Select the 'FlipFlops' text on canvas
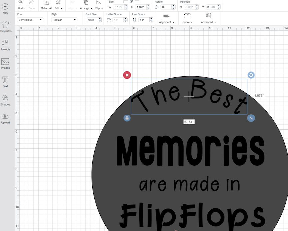Screen dimensions: 288x231 point(192,216)
